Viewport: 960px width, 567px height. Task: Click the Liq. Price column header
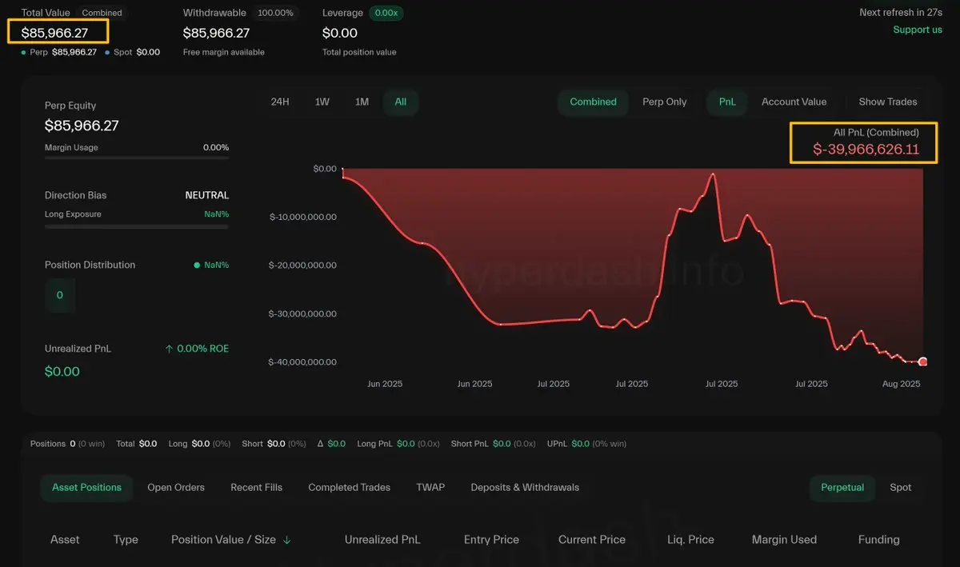point(690,540)
